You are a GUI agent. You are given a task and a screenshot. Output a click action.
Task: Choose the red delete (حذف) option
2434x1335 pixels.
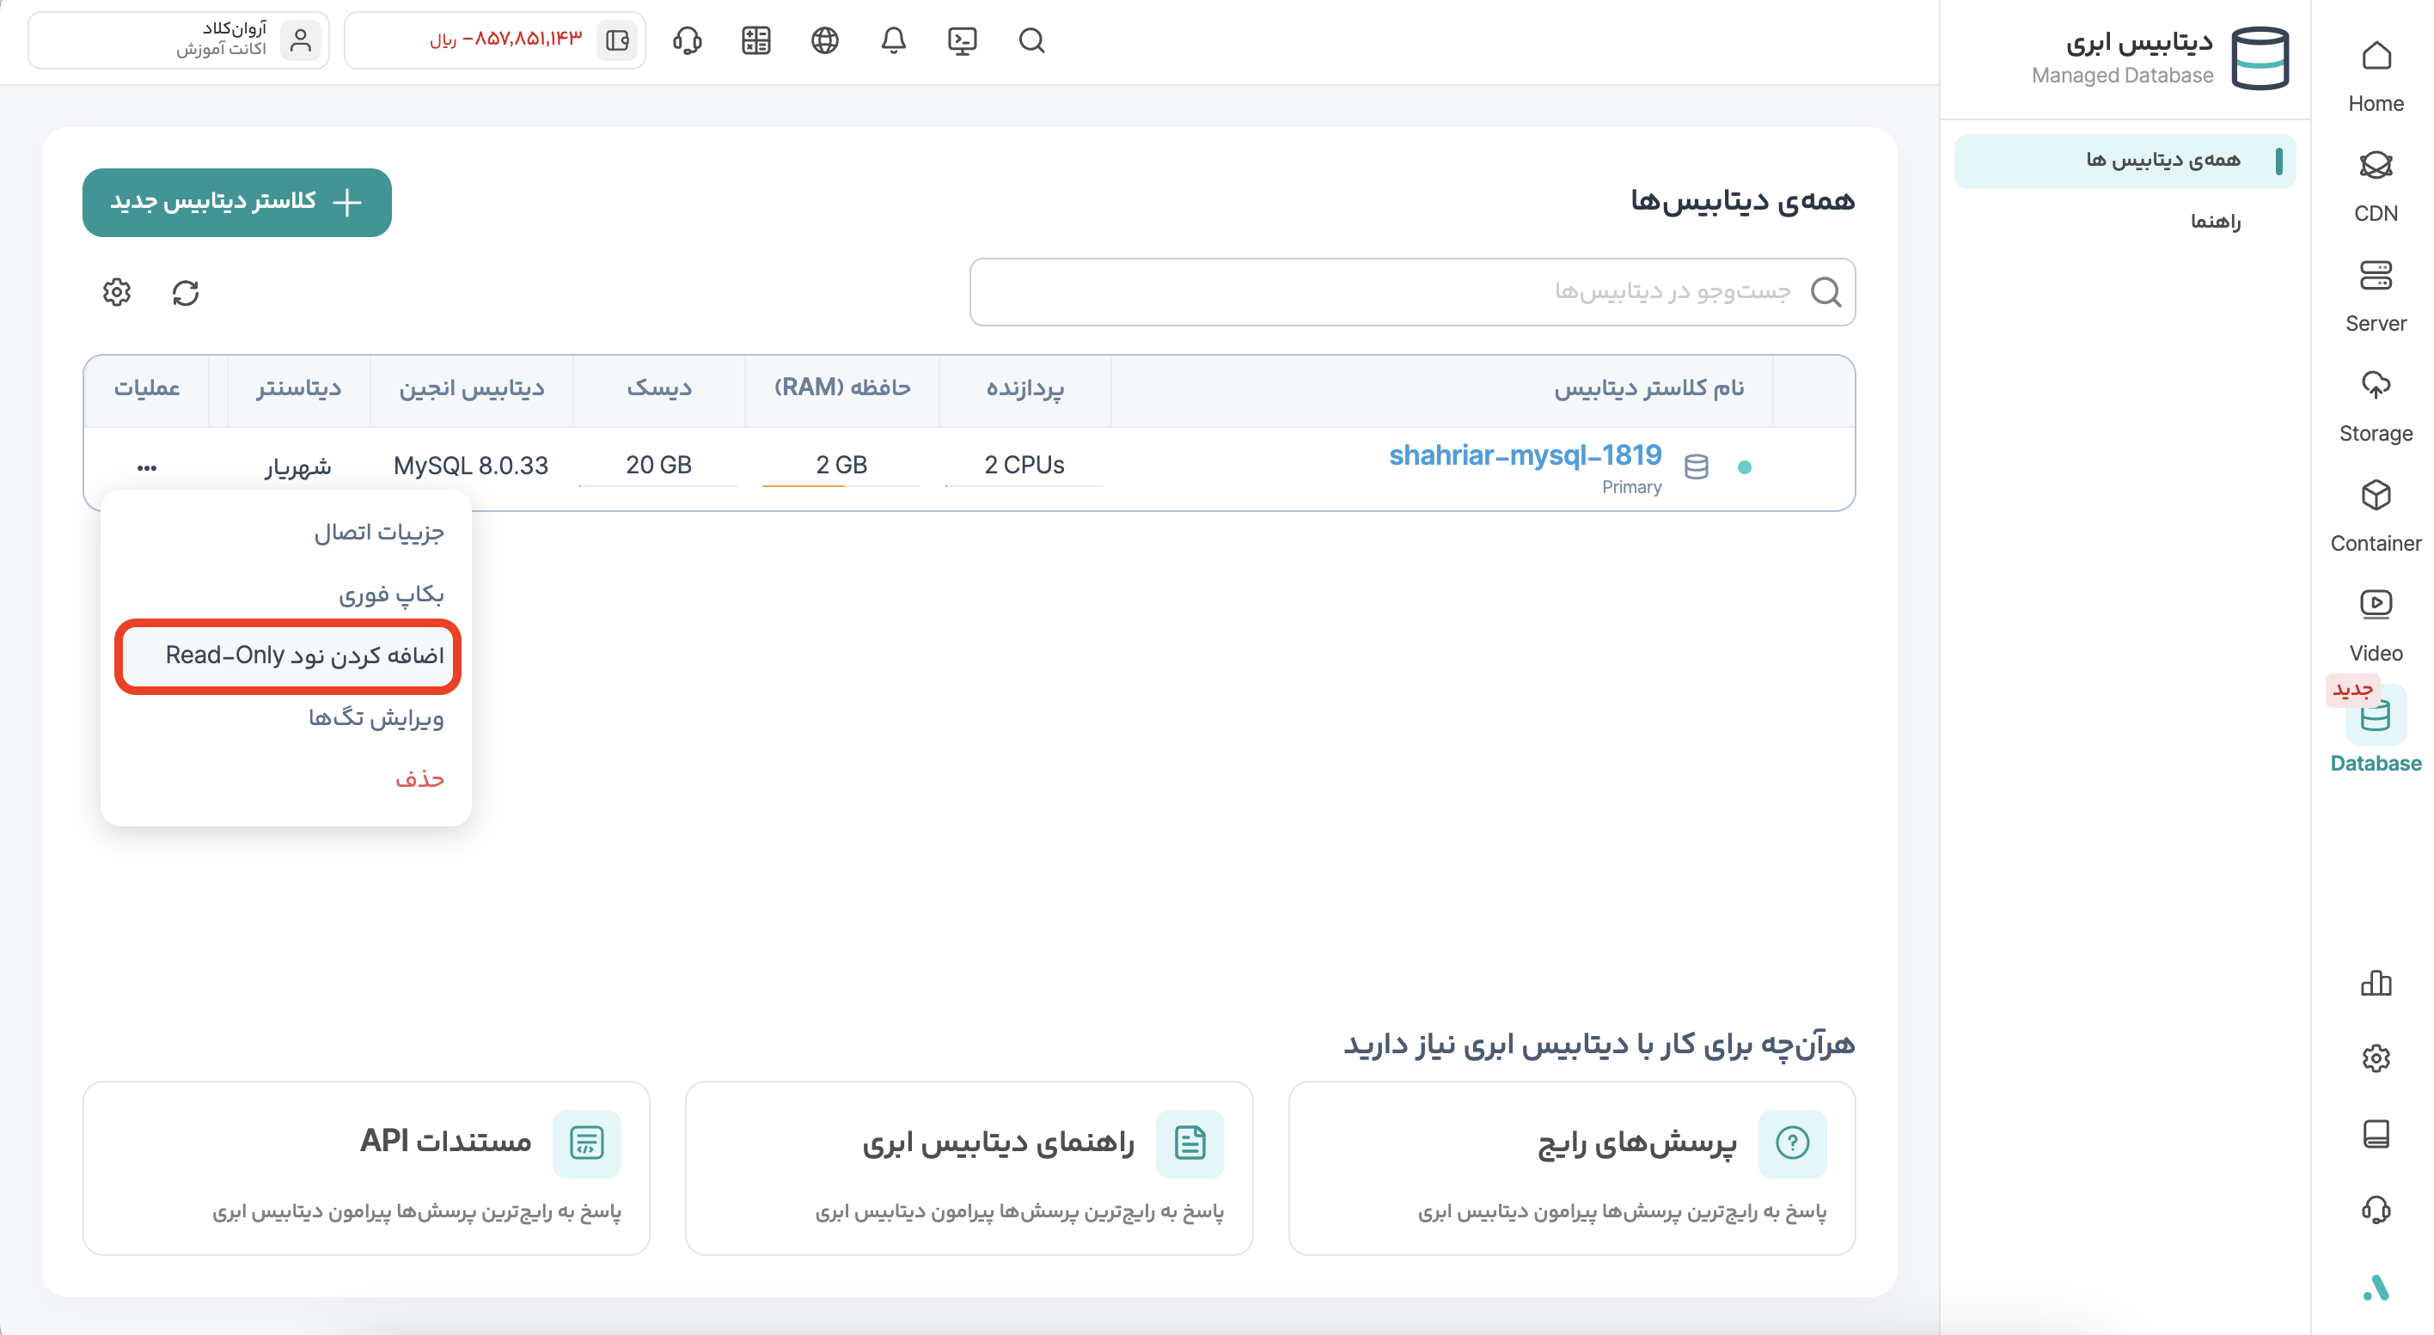coord(419,779)
